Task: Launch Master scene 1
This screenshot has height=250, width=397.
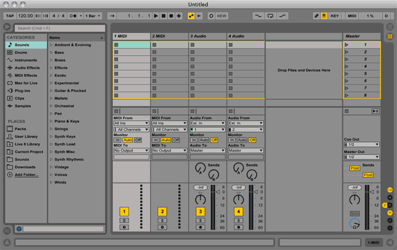Action: [x=347, y=45]
